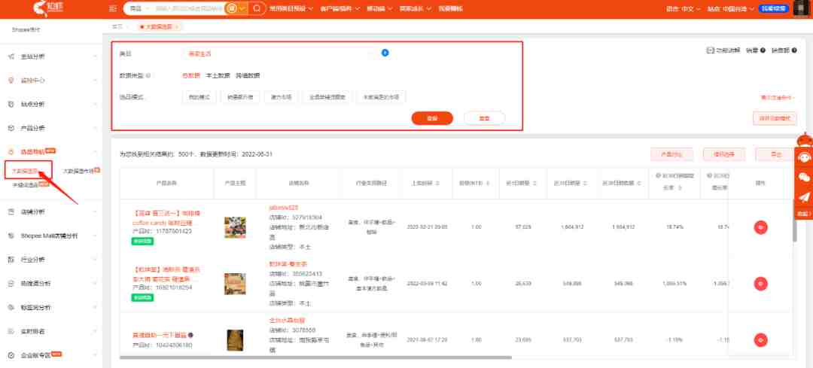Click the orange 查询 search button
The image size is (813, 368).
click(432, 118)
